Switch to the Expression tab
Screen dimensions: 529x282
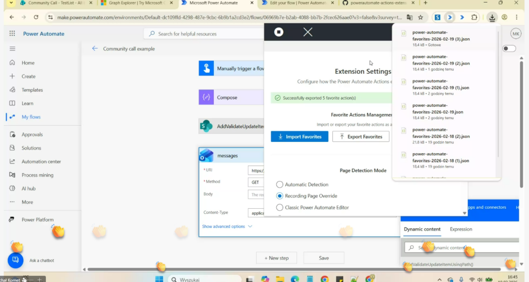pos(461,229)
